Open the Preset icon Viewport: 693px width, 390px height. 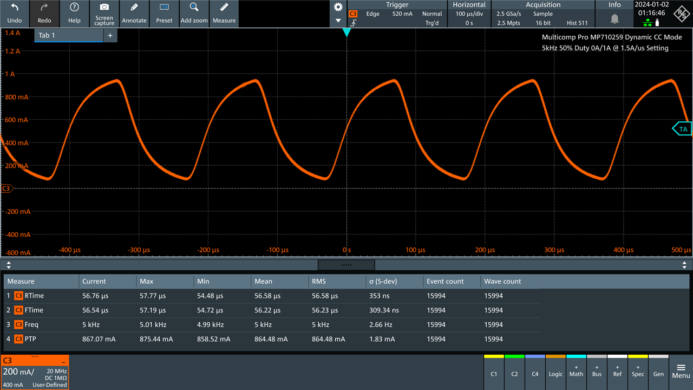coord(164,8)
